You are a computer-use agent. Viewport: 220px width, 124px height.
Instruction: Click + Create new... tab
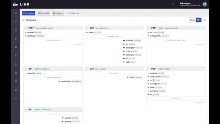[x=74, y=13]
